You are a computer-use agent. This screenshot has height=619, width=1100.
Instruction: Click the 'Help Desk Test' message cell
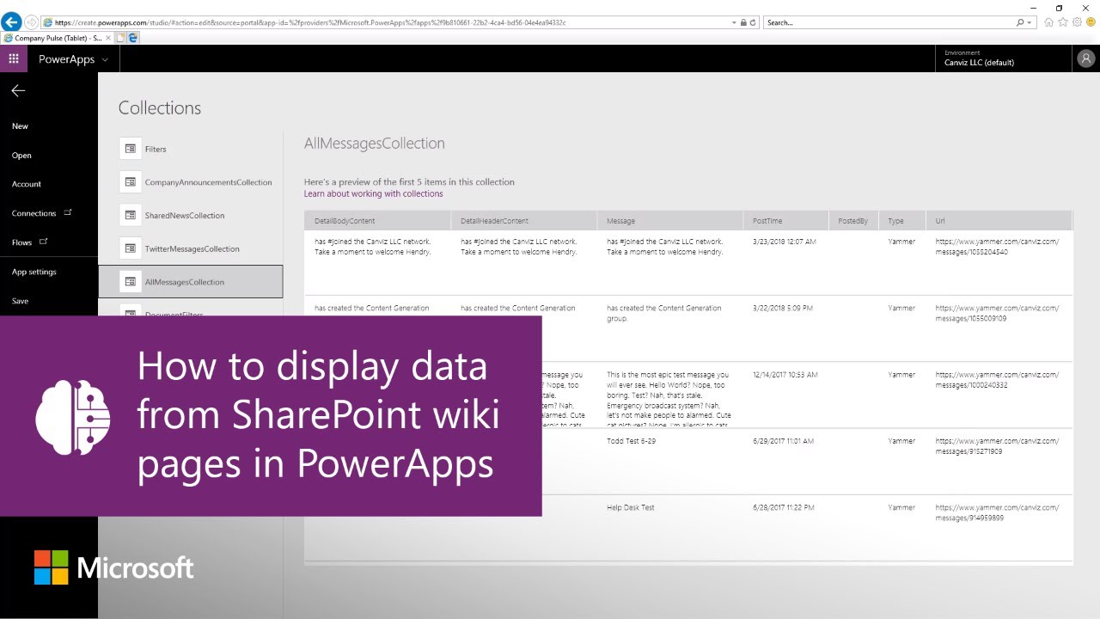(x=631, y=507)
